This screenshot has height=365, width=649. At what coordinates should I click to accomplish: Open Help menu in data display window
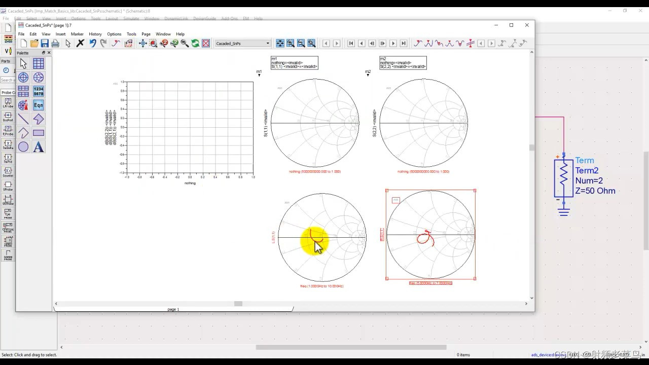coord(180,34)
